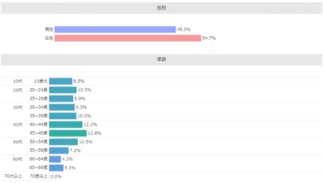This screenshot has width=323, height=183.
Task: Click the 10歳代 8.5% bar
Action: coord(61,81)
